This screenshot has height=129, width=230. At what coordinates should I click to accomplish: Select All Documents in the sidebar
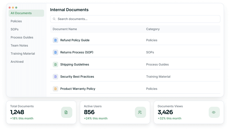point(26,13)
